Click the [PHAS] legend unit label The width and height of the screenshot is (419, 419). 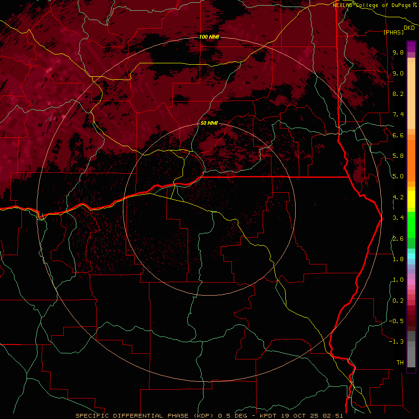click(393, 32)
